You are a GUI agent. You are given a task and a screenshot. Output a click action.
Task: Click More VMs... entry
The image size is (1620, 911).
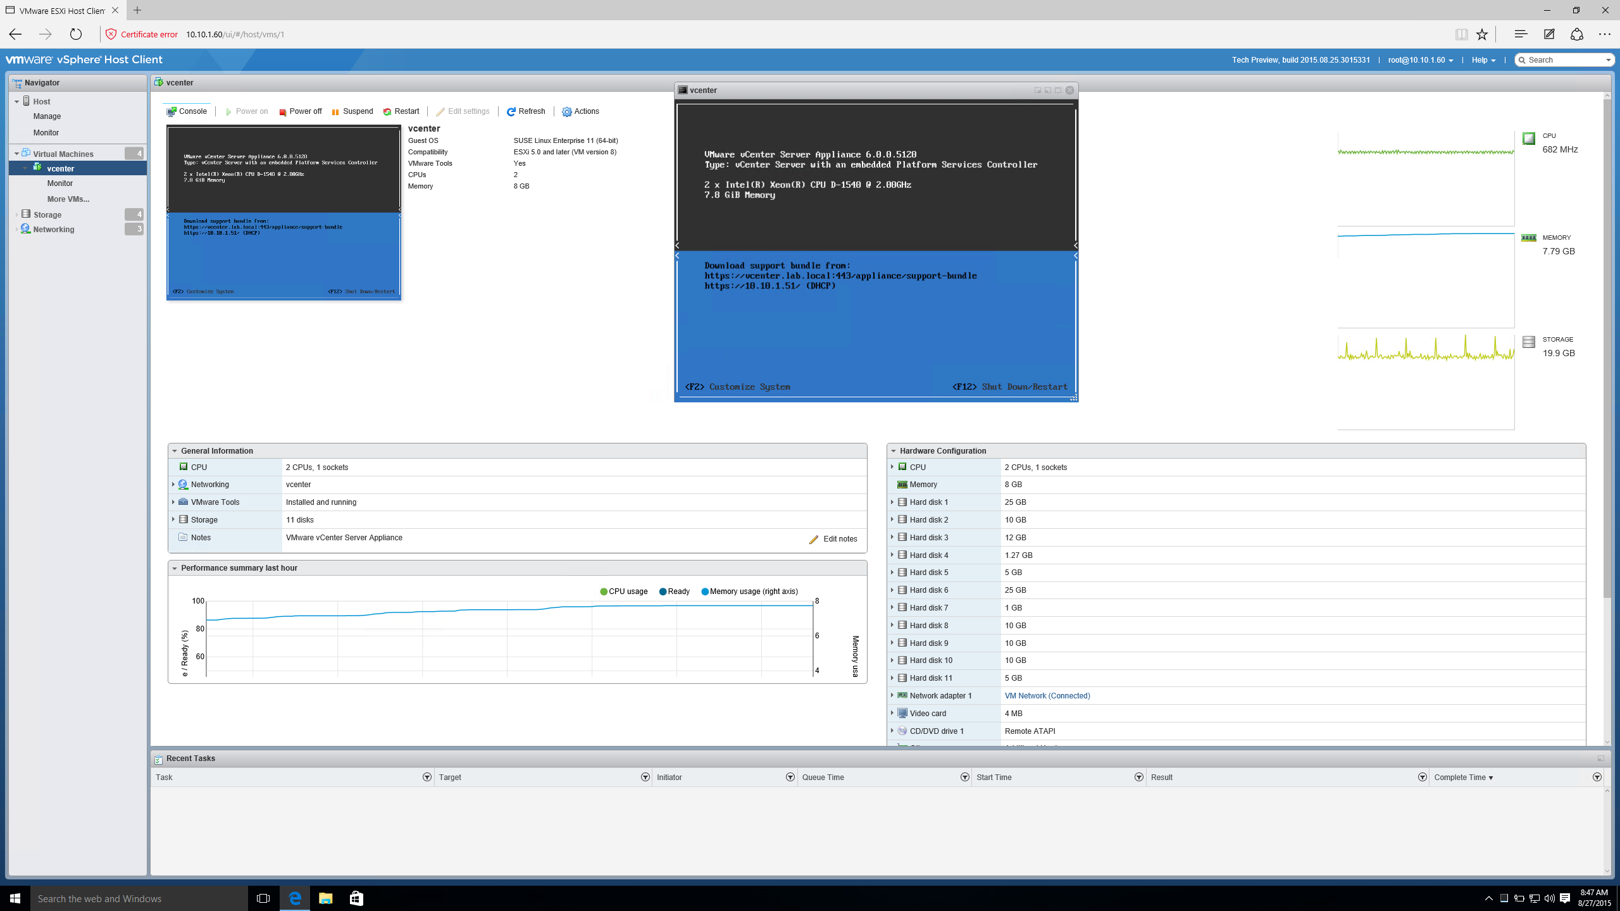[68, 199]
